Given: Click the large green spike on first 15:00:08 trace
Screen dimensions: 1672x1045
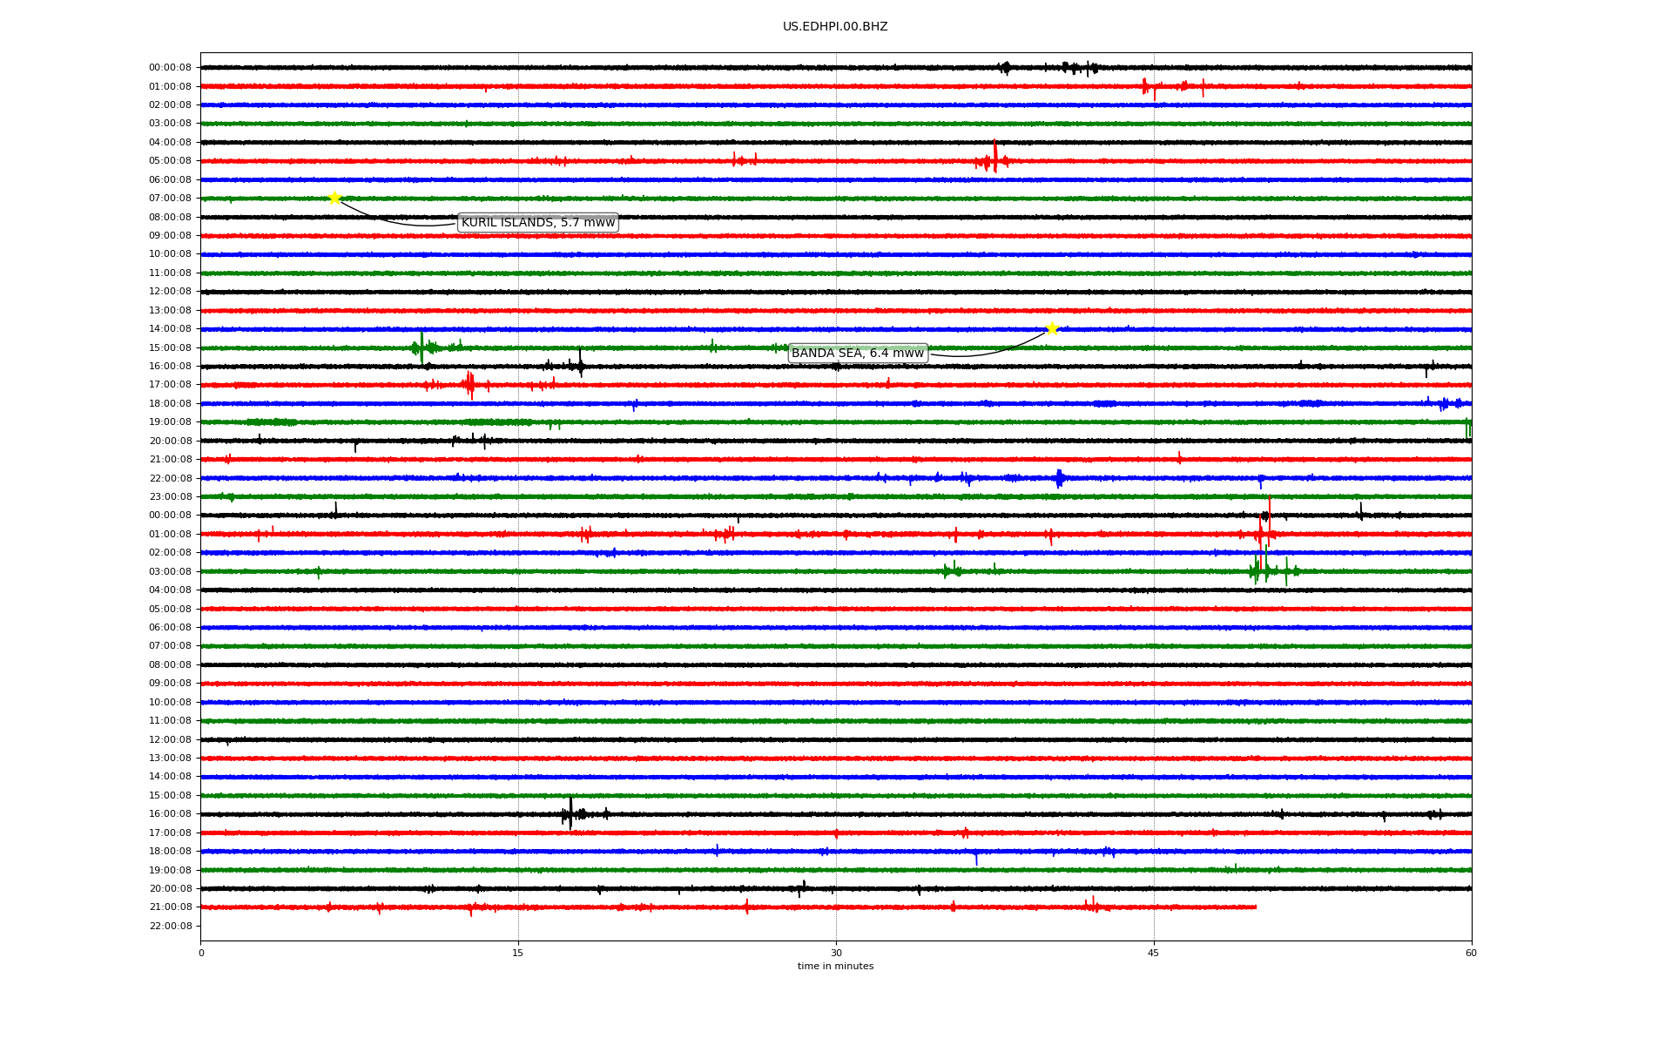Looking at the screenshot, I should click(421, 347).
